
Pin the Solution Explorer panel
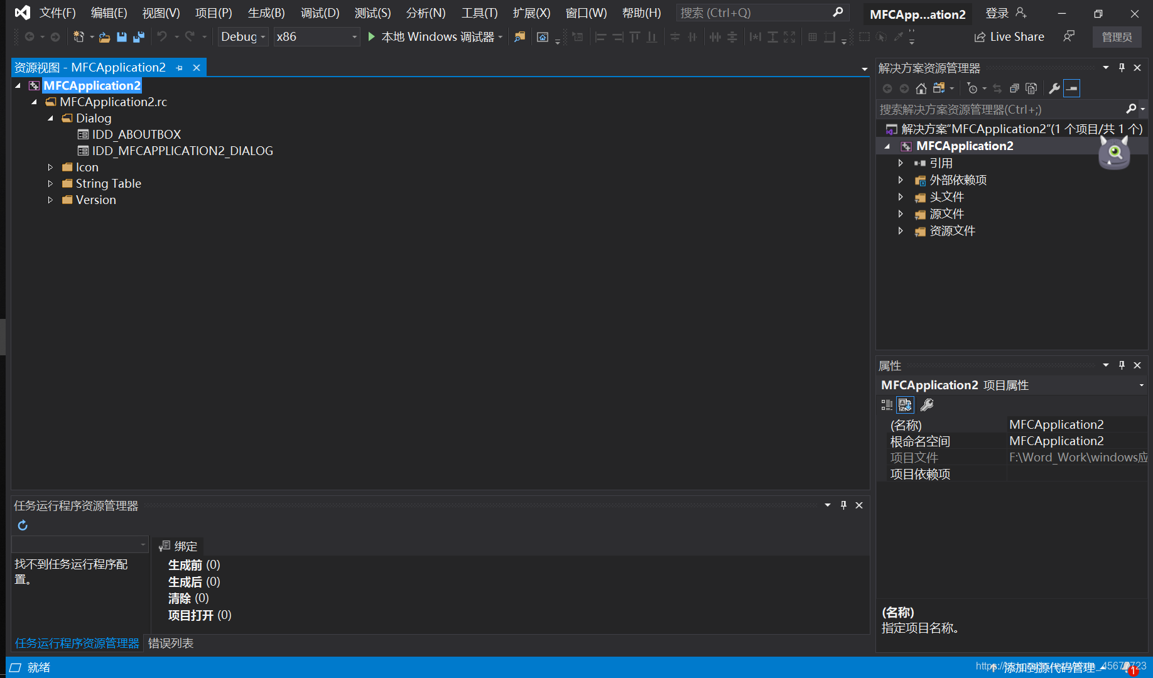click(x=1122, y=67)
